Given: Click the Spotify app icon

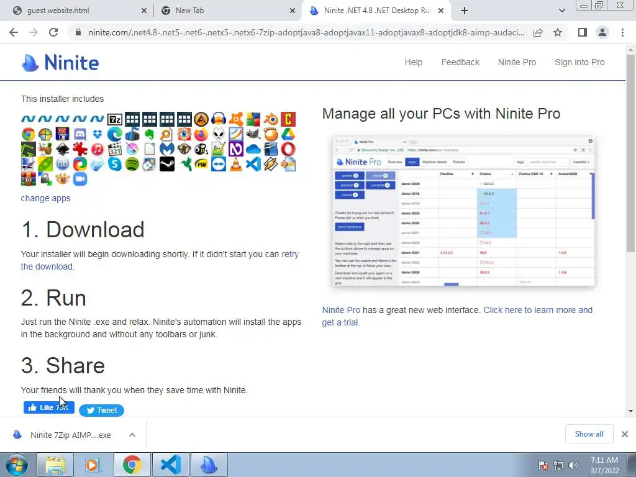Looking at the screenshot, I should tap(132, 164).
